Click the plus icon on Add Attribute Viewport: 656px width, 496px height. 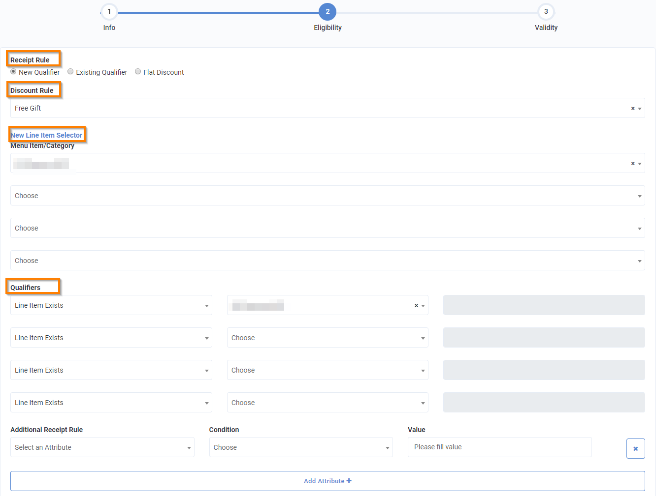pos(349,481)
